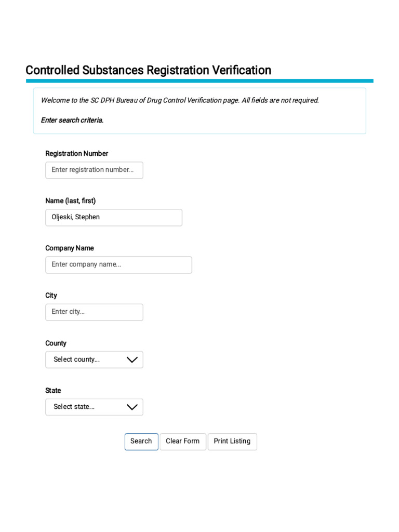Select the City input field
Screen dimensions: 399x532
click(94, 312)
